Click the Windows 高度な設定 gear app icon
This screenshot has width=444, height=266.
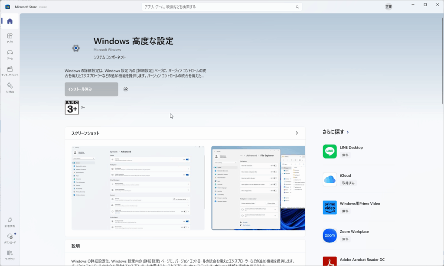click(x=76, y=48)
